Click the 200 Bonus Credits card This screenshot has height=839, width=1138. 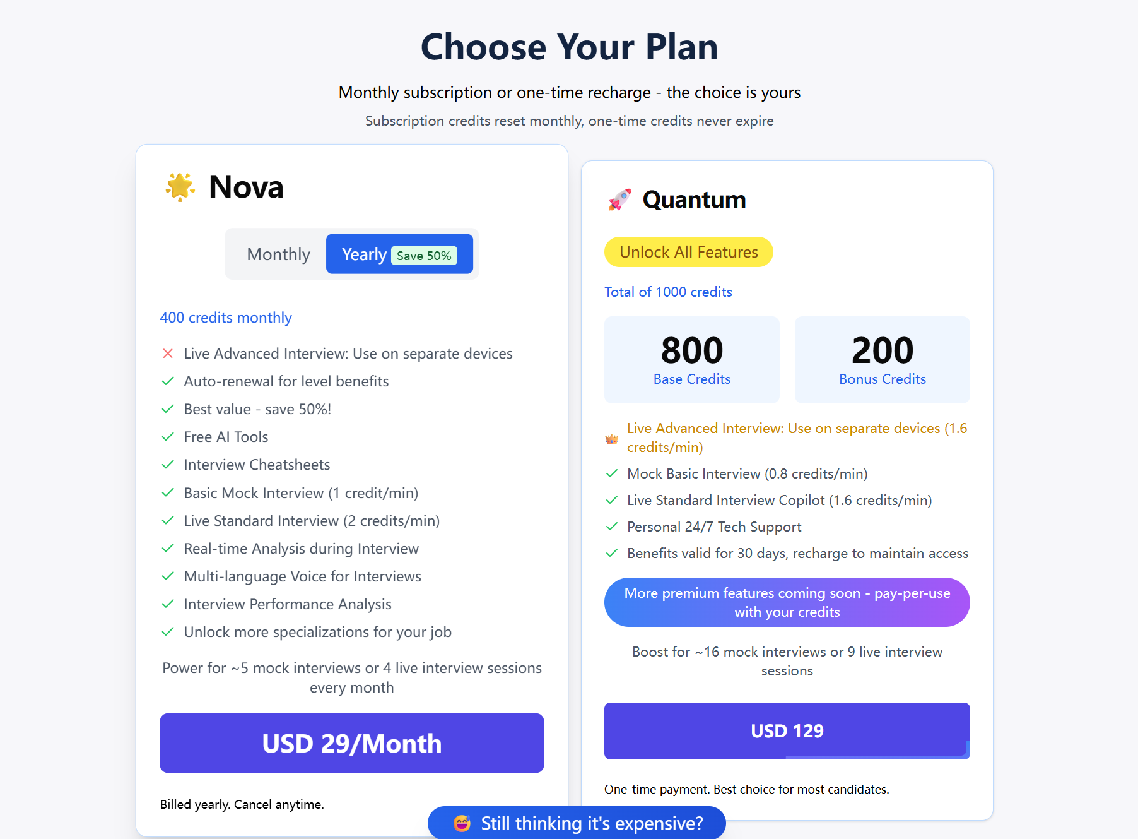(882, 360)
